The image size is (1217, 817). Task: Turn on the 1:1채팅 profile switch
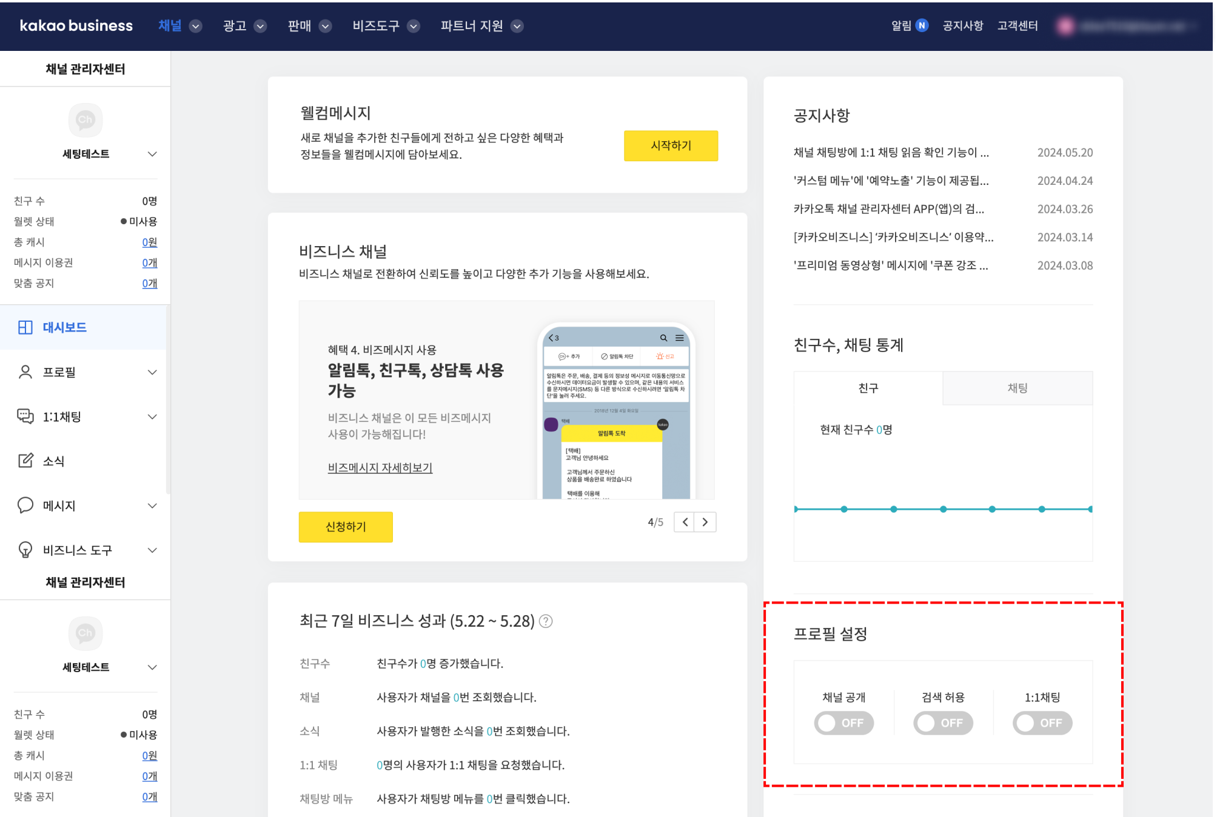pos(1042,723)
